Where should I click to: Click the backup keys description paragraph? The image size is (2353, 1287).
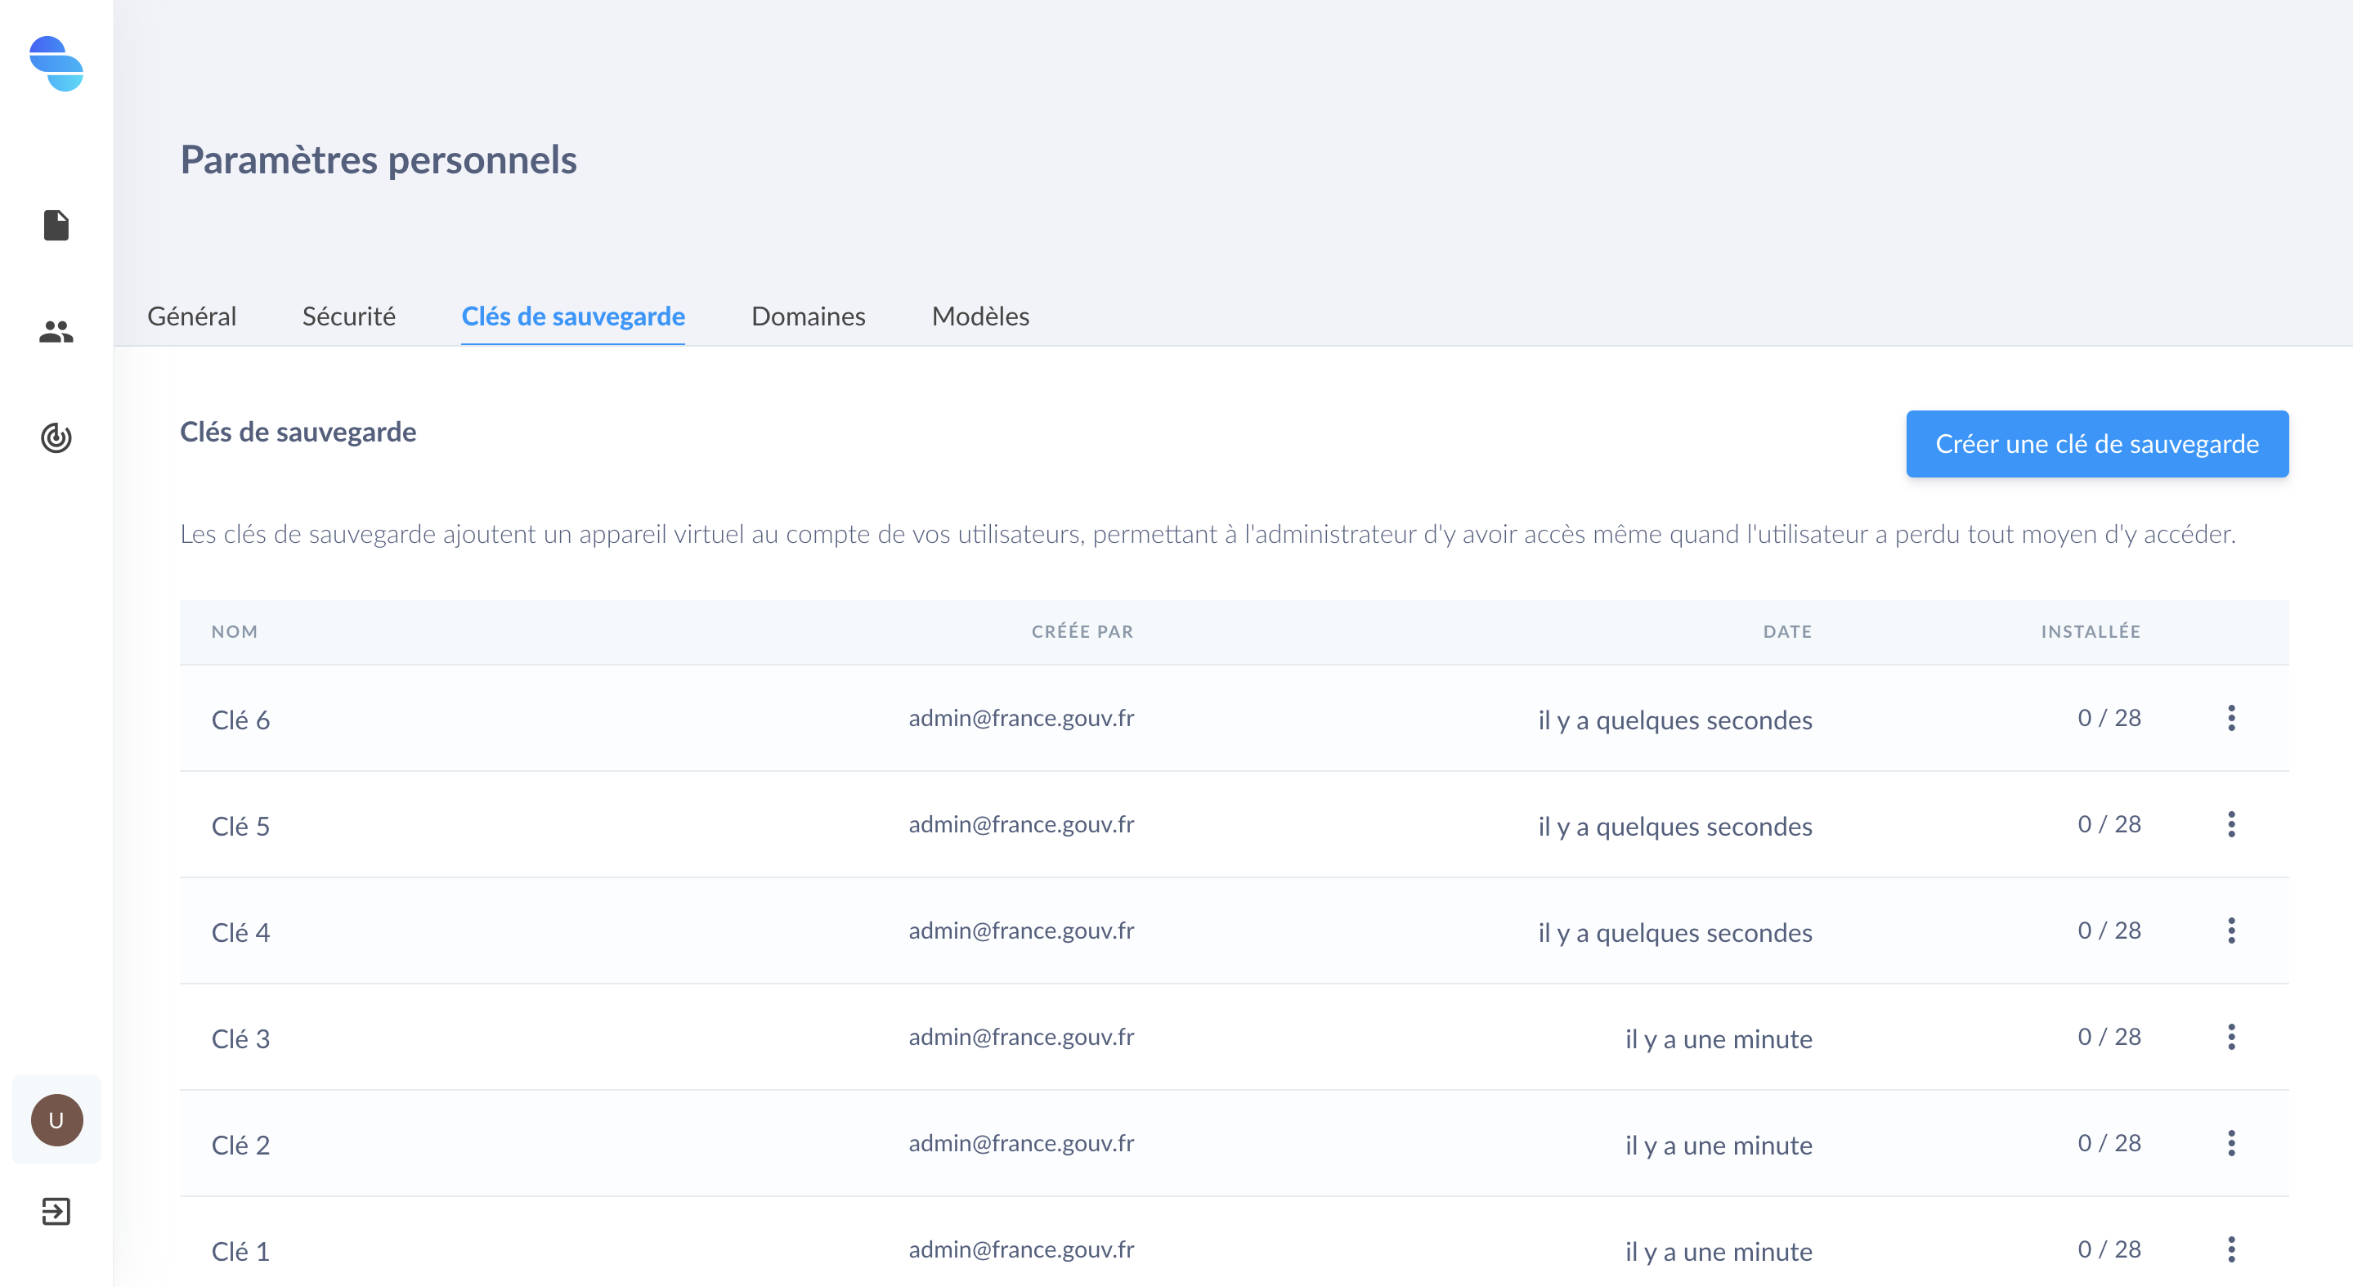point(1208,535)
